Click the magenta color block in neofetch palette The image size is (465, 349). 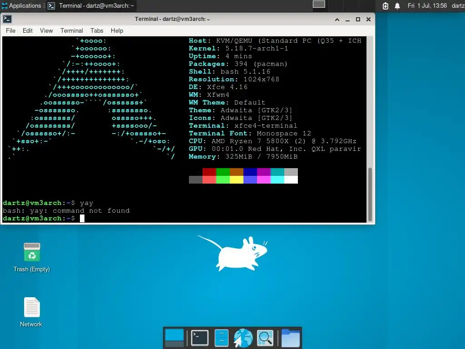264,172
